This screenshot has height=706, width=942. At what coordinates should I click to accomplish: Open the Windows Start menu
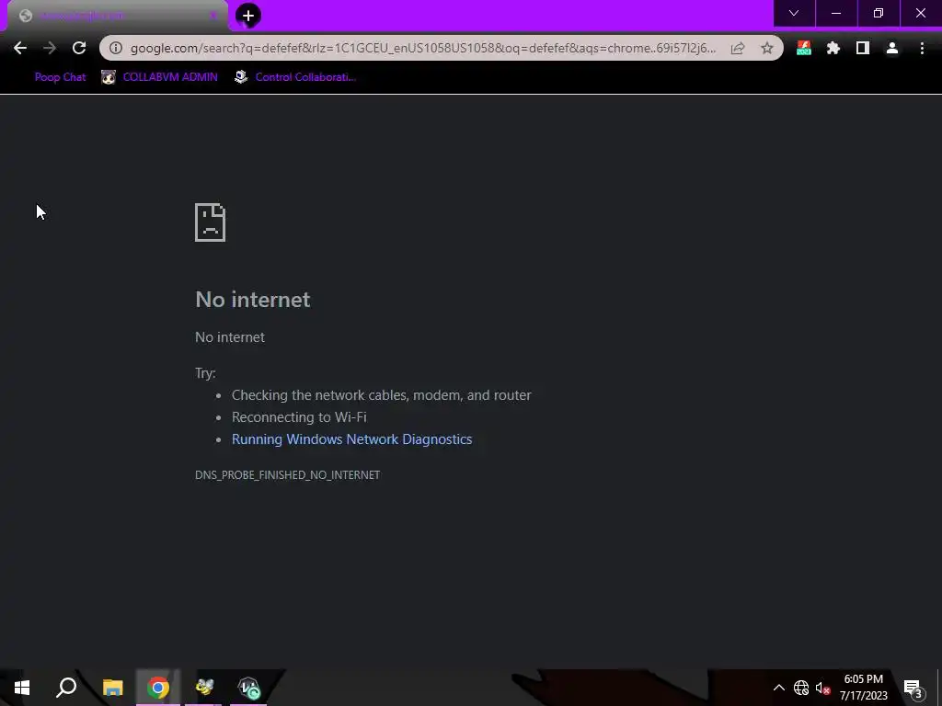pyautogui.click(x=22, y=688)
